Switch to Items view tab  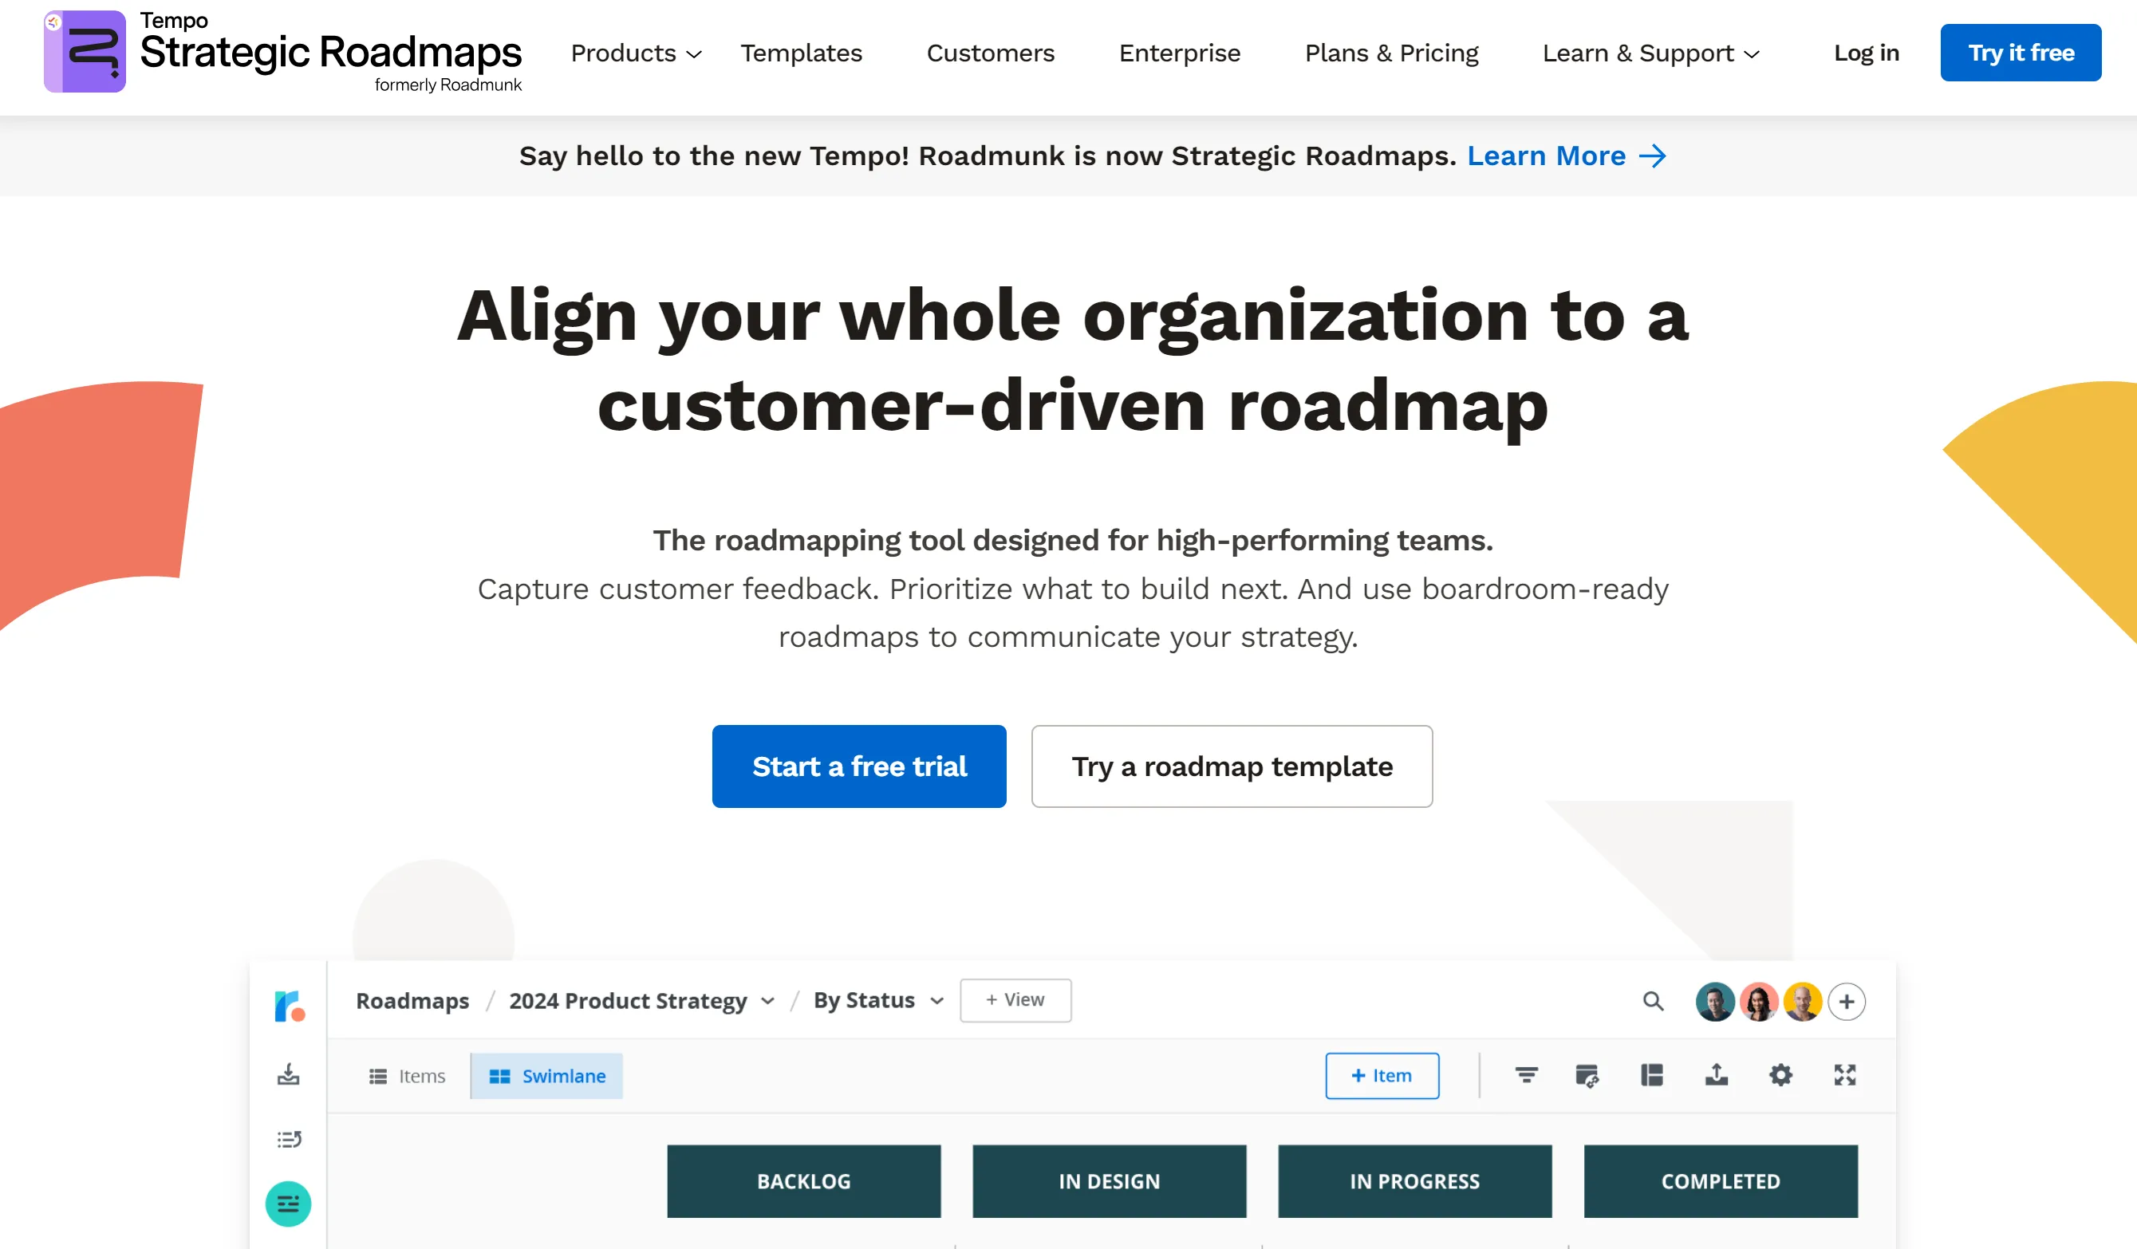409,1075
